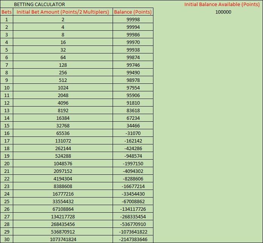Click balance cell -268335454

pyautogui.click(x=133, y=216)
